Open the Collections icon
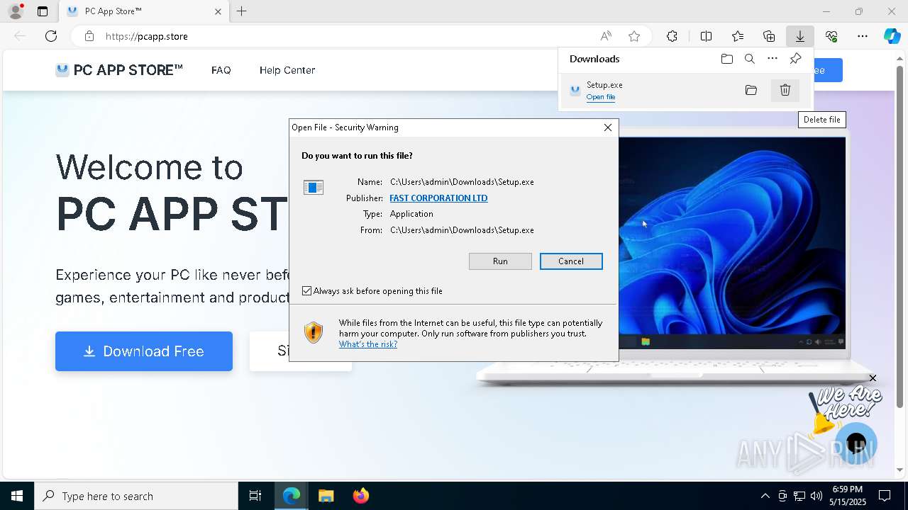Viewport: 908px width, 510px height. [x=769, y=36]
